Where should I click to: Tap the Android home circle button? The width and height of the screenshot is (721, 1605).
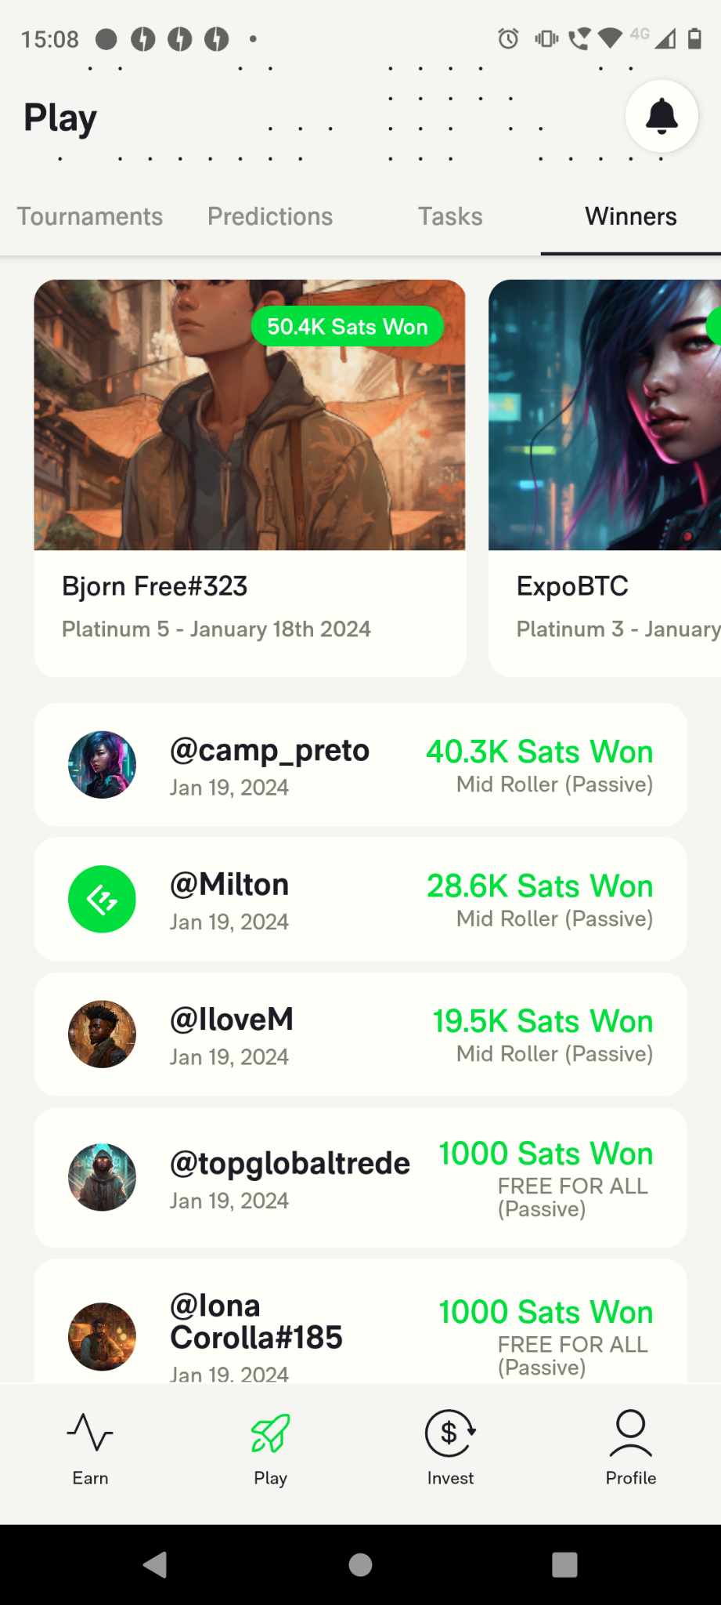(360, 1564)
